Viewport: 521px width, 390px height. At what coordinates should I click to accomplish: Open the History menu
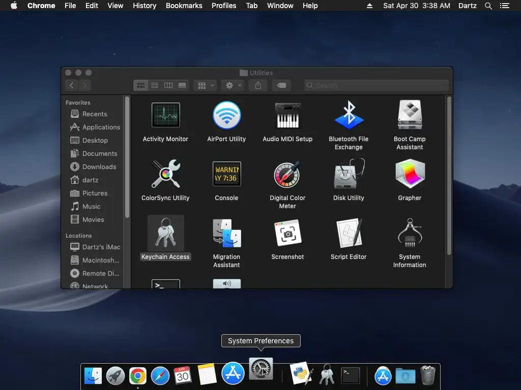pos(144,6)
